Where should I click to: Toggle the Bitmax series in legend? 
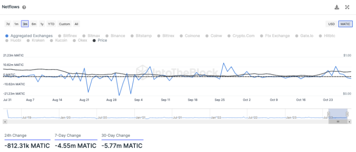pos(91,36)
